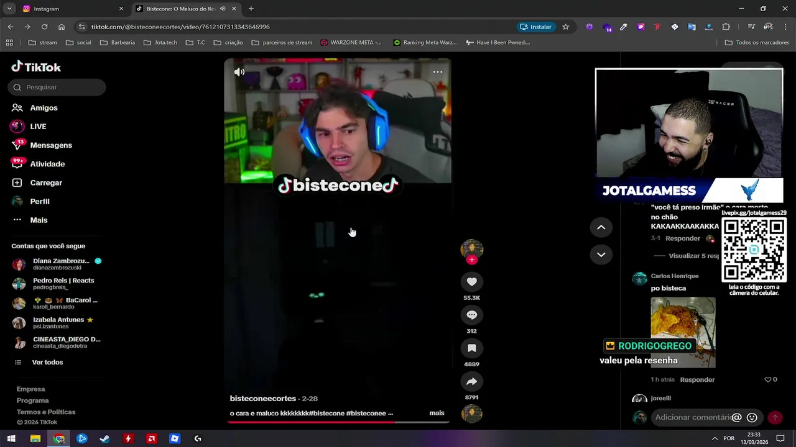The width and height of the screenshot is (796, 447).
Task: Open CINEASTA_DIEGO followed account
Action: coord(57,342)
